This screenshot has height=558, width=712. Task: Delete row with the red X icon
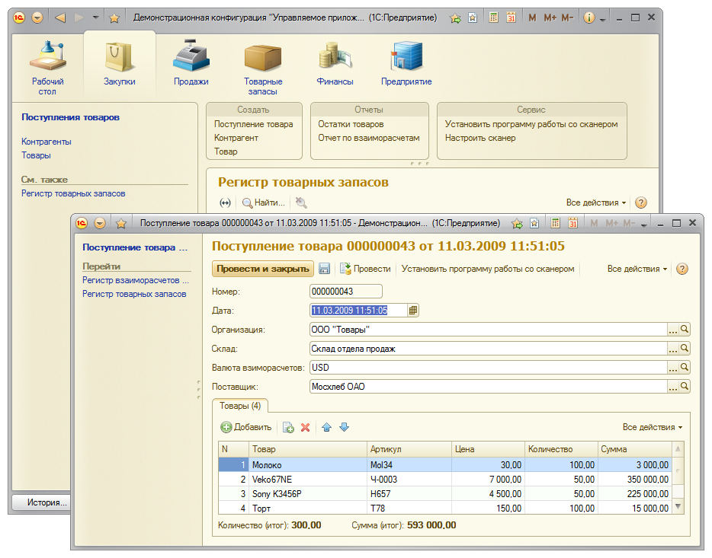point(306,428)
